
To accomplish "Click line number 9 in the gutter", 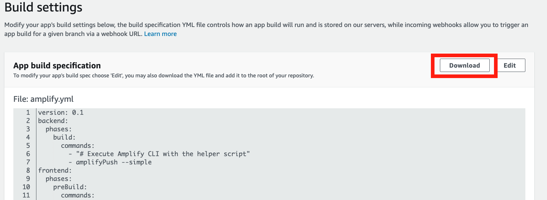I will pyautogui.click(x=28, y=179).
